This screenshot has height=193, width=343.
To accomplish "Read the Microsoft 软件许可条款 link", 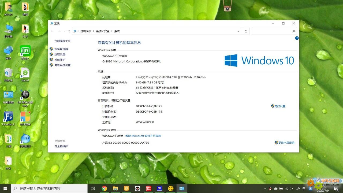I will 143,136.
